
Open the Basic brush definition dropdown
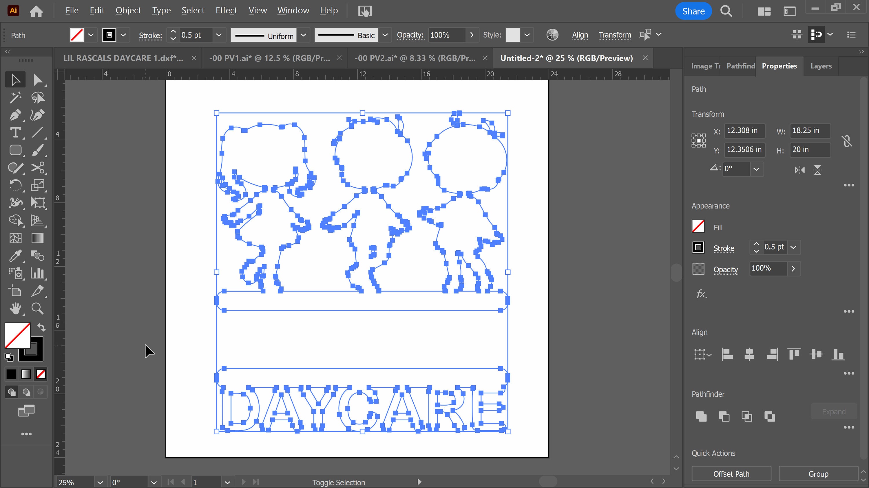(385, 35)
